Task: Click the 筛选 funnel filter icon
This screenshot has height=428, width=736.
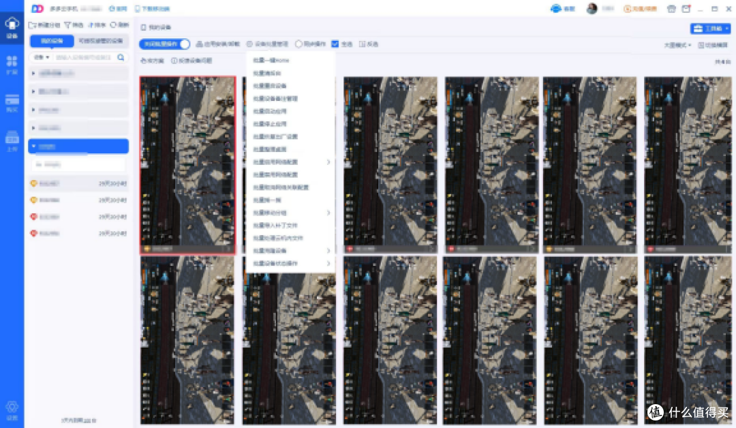Action: tap(67, 25)
